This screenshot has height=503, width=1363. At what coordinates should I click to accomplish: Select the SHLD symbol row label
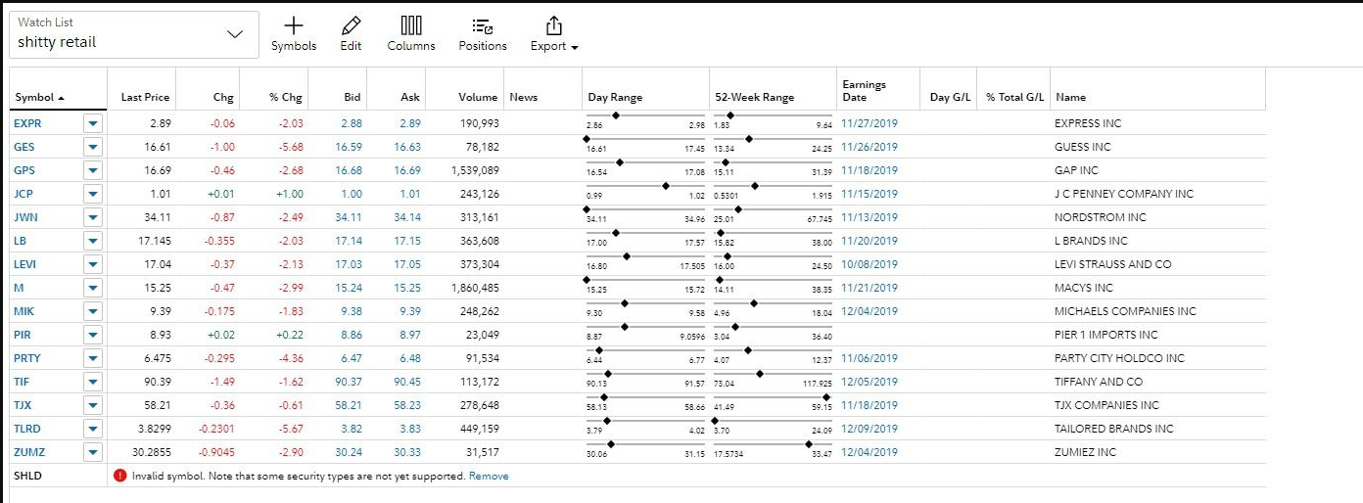(x=28, y=476)
